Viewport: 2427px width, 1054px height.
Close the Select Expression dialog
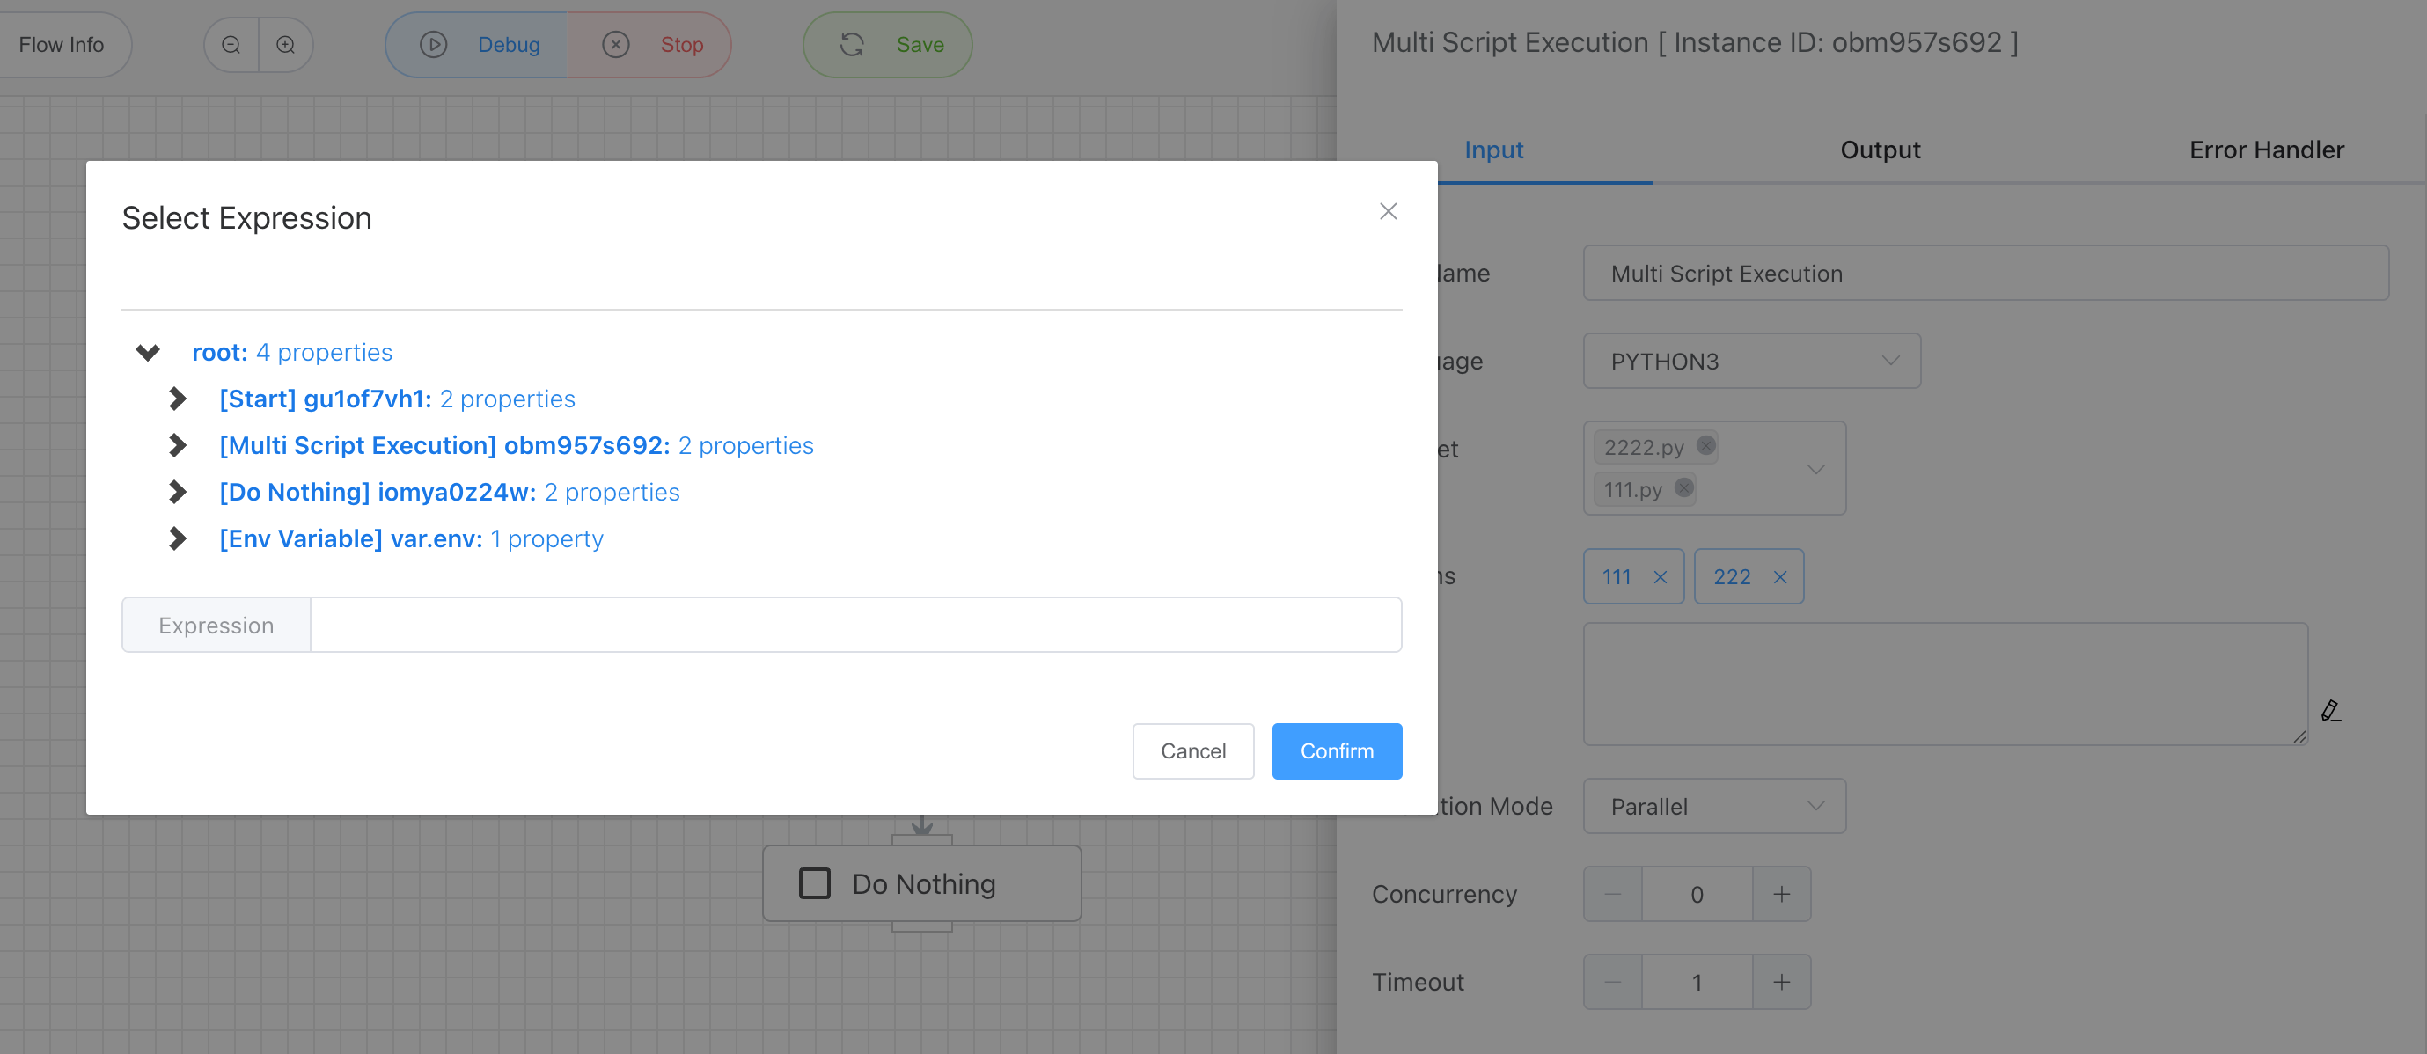coord(1388,211)
